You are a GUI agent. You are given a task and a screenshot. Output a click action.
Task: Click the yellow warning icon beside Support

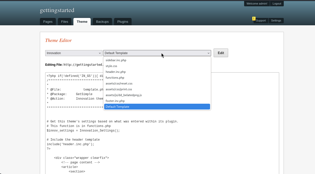pos(254,18)
